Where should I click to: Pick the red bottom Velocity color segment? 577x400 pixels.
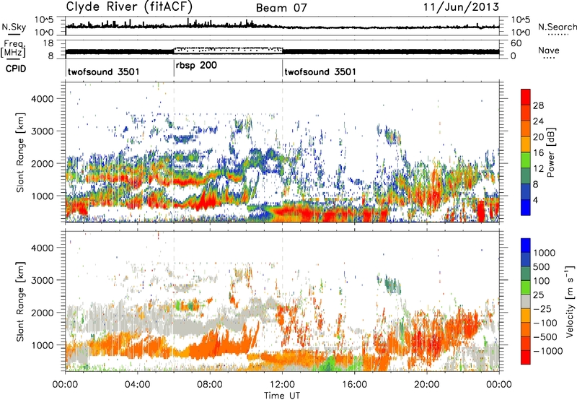(x=526, y=357)
